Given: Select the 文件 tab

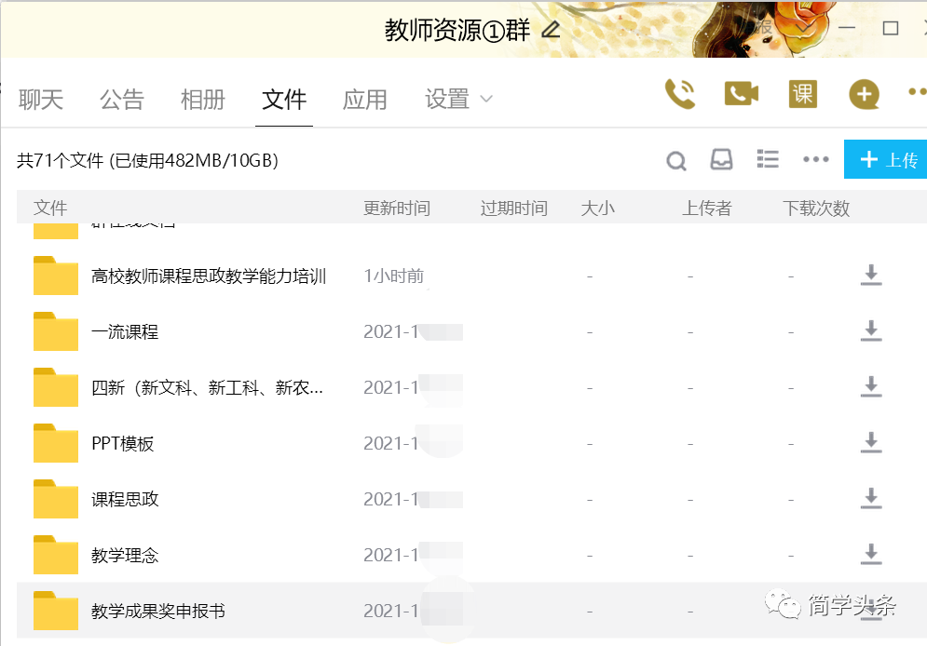Looking at the screenshot, I should tap(284, 100).
